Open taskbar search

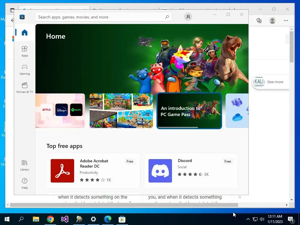click(21, 219)
